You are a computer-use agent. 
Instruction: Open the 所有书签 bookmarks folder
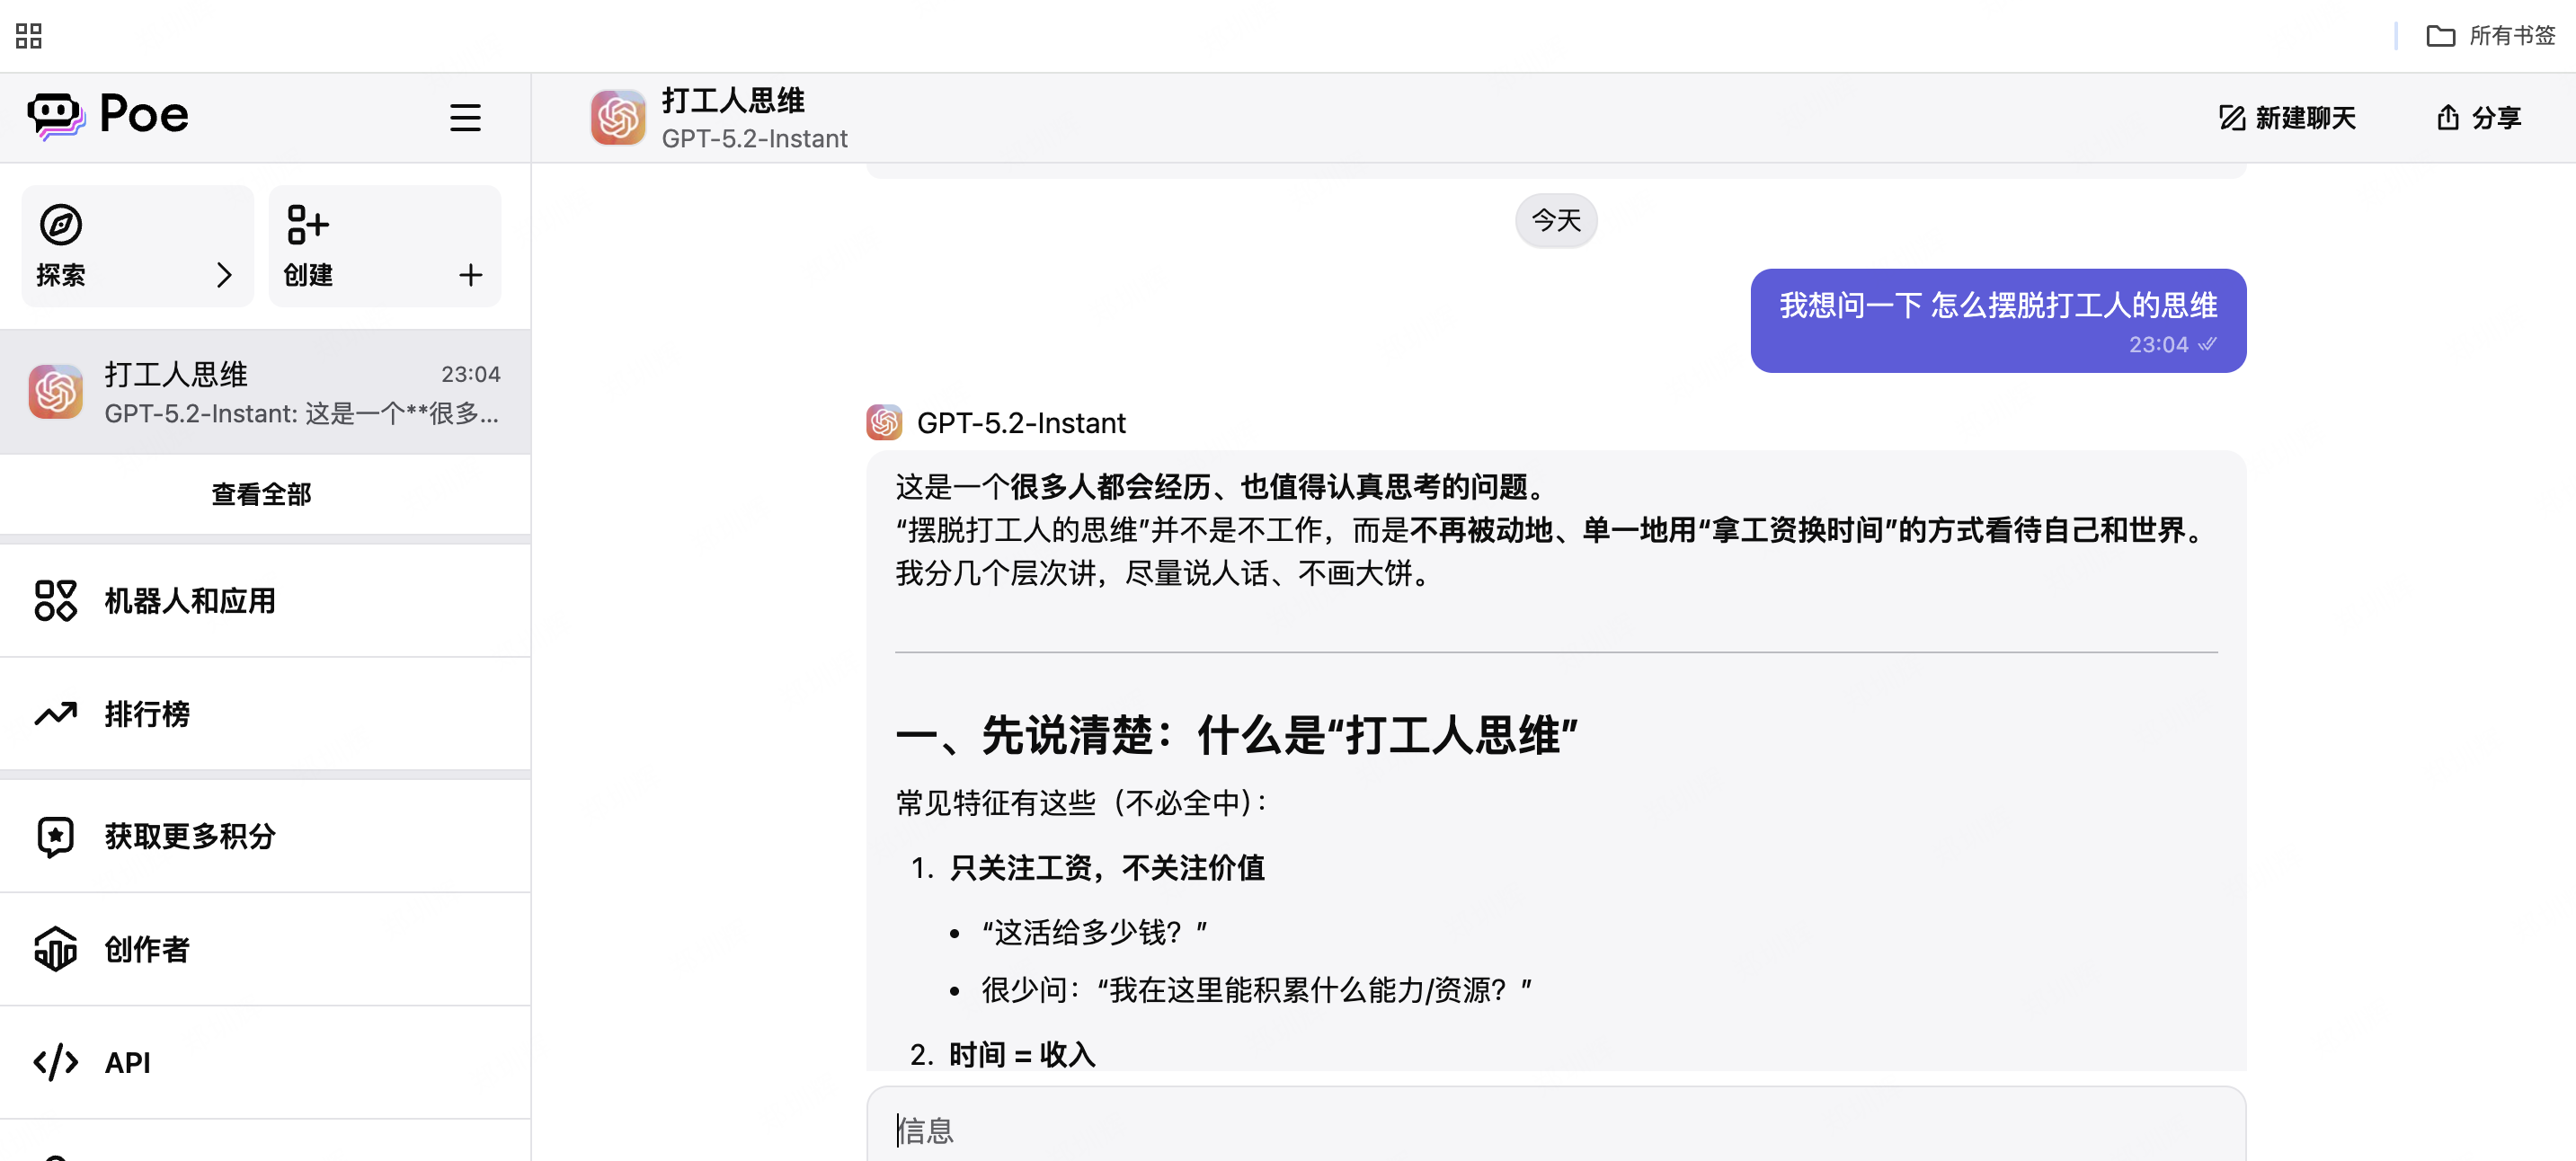pos(2490,36)
